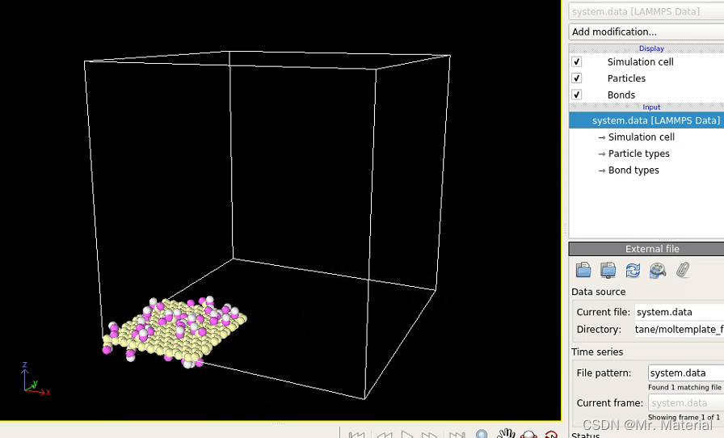Activate the orbit camera tool in bottom toolbar
724x438 pixels.
[x=528, y=434]
